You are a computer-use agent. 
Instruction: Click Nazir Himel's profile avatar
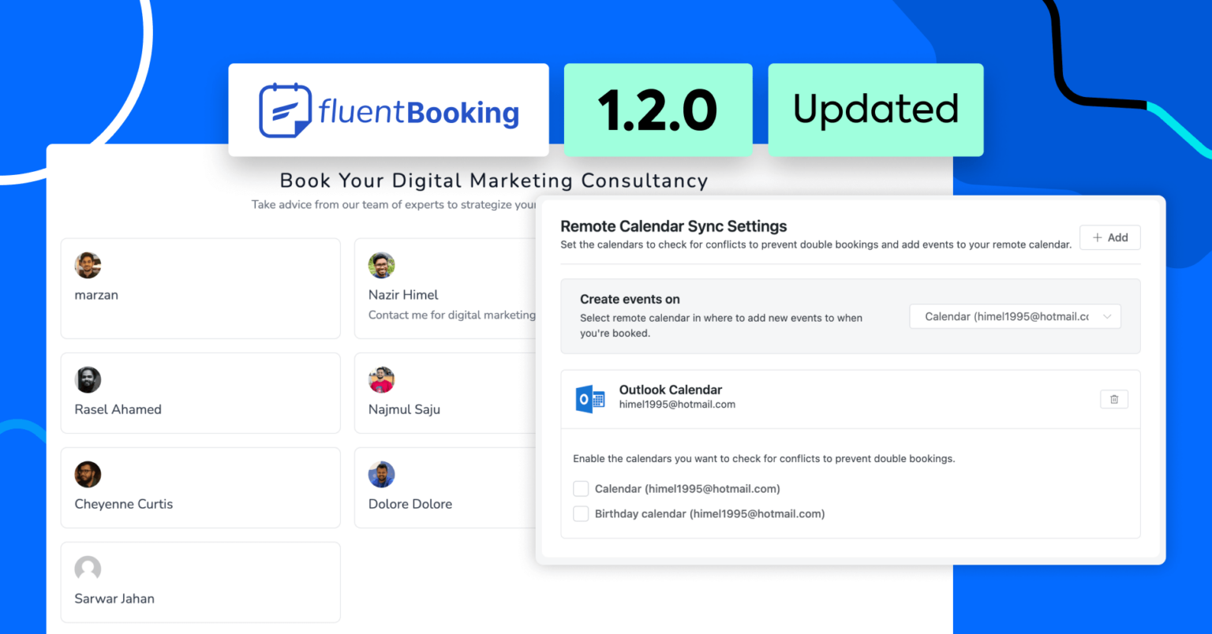pos(381,266)
